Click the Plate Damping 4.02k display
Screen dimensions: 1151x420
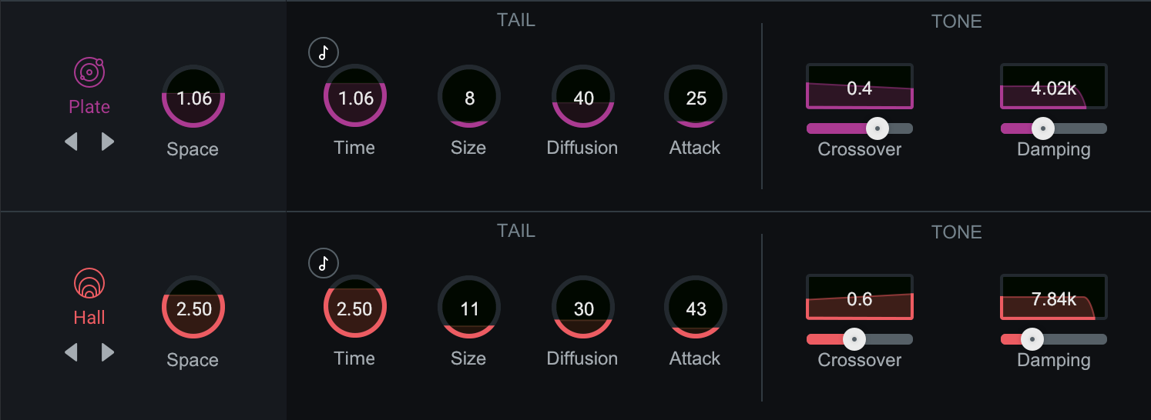click(1054, 87)
